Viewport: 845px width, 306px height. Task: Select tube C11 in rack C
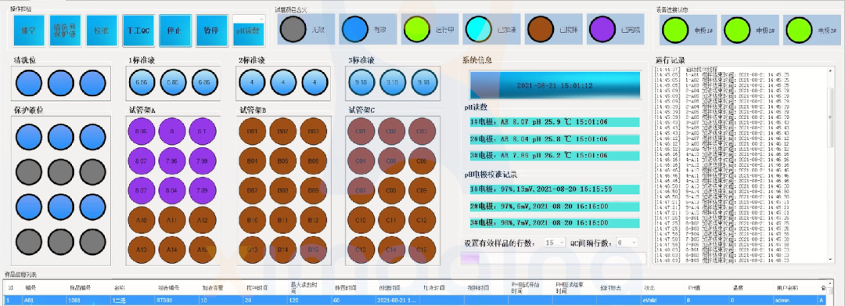coord(392,221)
